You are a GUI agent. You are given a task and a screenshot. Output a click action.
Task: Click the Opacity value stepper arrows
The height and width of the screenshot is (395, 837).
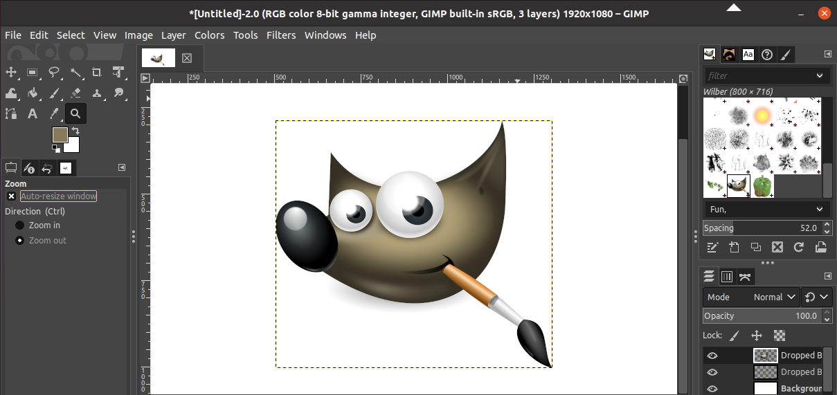[826, 315]
